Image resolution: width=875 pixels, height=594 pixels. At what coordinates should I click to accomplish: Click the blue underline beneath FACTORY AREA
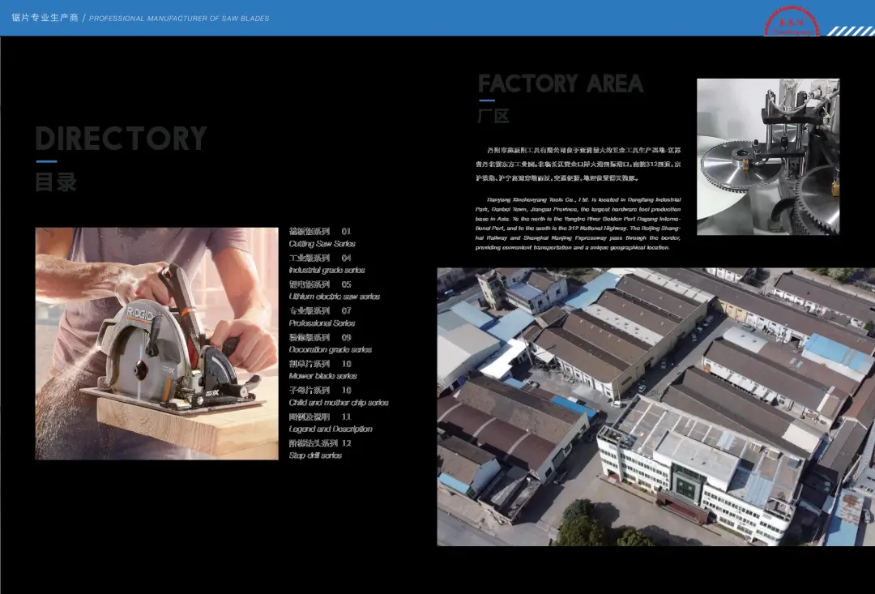pos(486,100)
